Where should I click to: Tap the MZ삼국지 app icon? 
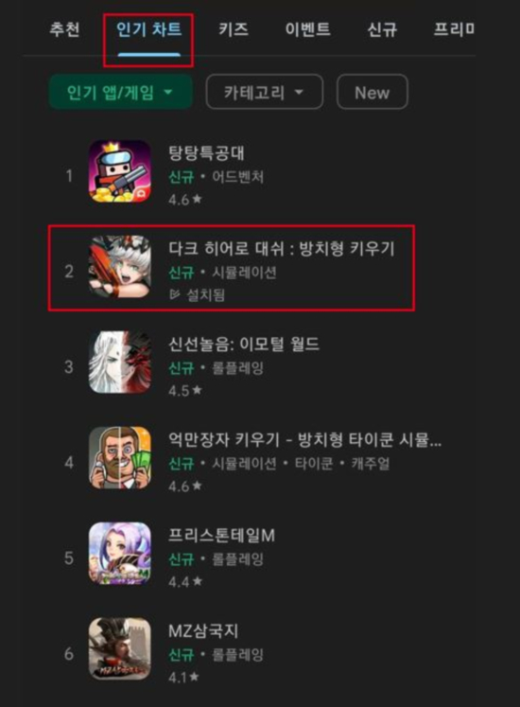point(120,649)
